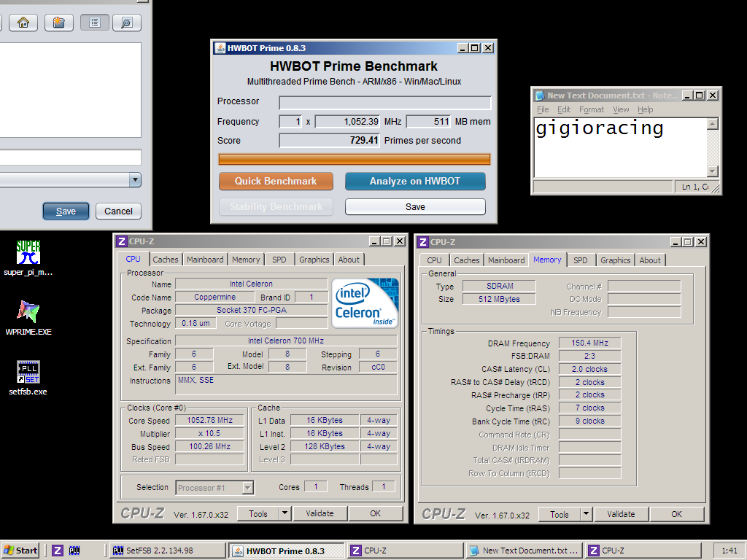The width and height of the screenshot is (747, 560).
Task: Click OK in the left CPU-Z window
Action: 376,513
